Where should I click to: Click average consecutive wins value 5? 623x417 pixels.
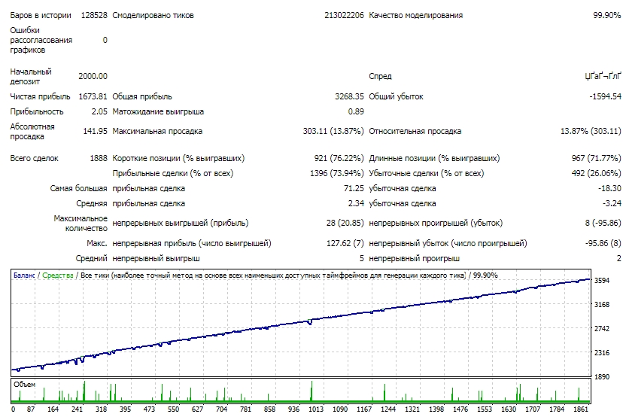[362, 258]
